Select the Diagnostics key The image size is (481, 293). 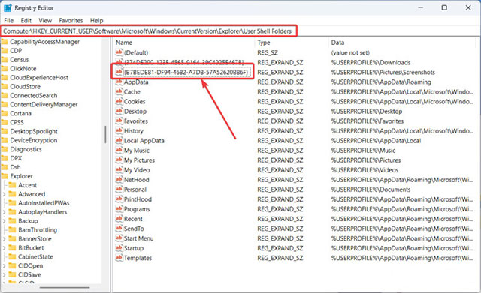coord(26,149)
